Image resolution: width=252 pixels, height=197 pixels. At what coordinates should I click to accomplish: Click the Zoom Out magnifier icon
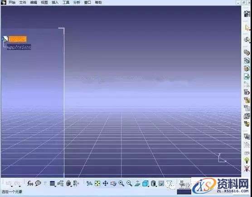pyautogui.click(x=129, y=183)
